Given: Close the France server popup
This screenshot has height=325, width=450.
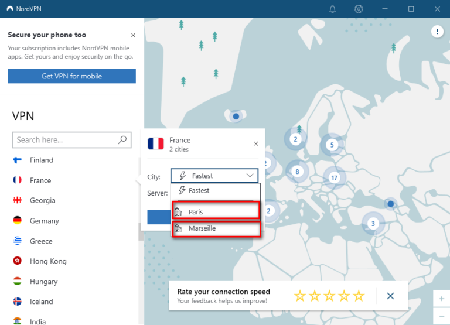Looking at the screenshot, I should click(255, 143).
